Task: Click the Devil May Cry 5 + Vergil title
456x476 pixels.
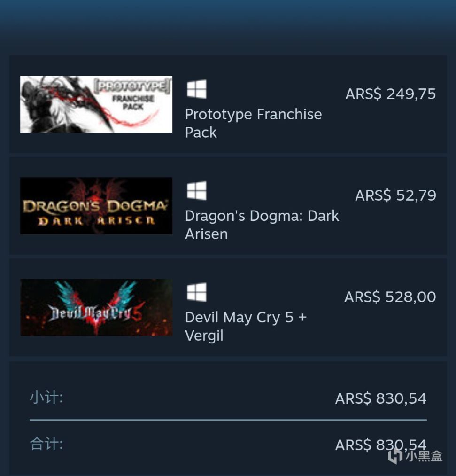Action: [x=246, y=326]
